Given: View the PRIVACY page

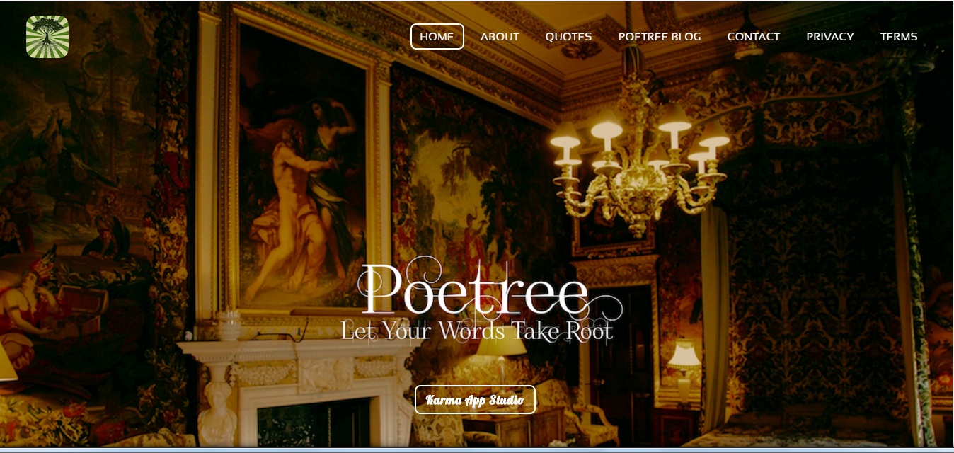Looking at the screenshot, I should pyautogui.click(x=829, y=37).
